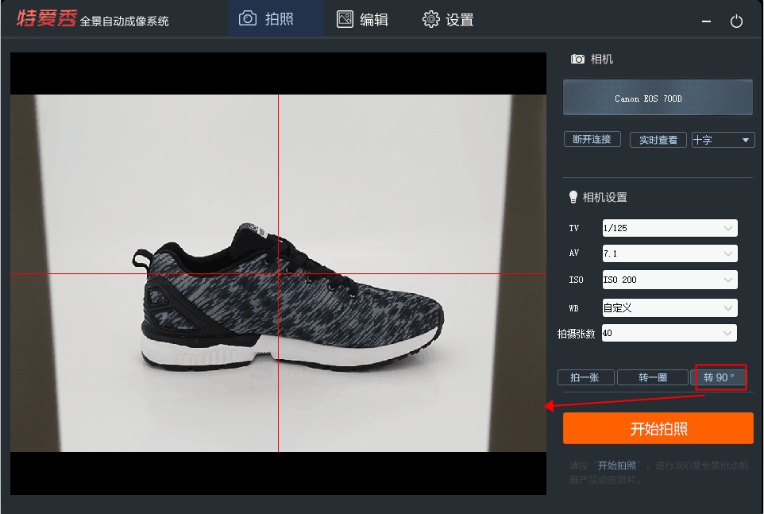Viewport: 764px width, 514px height.
Task: Click the minimize dash icon
Action: [707, 21]
